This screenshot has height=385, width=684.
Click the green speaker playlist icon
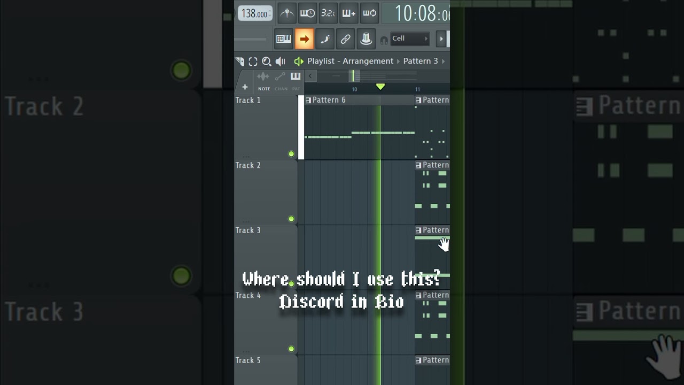click(299, 61)
